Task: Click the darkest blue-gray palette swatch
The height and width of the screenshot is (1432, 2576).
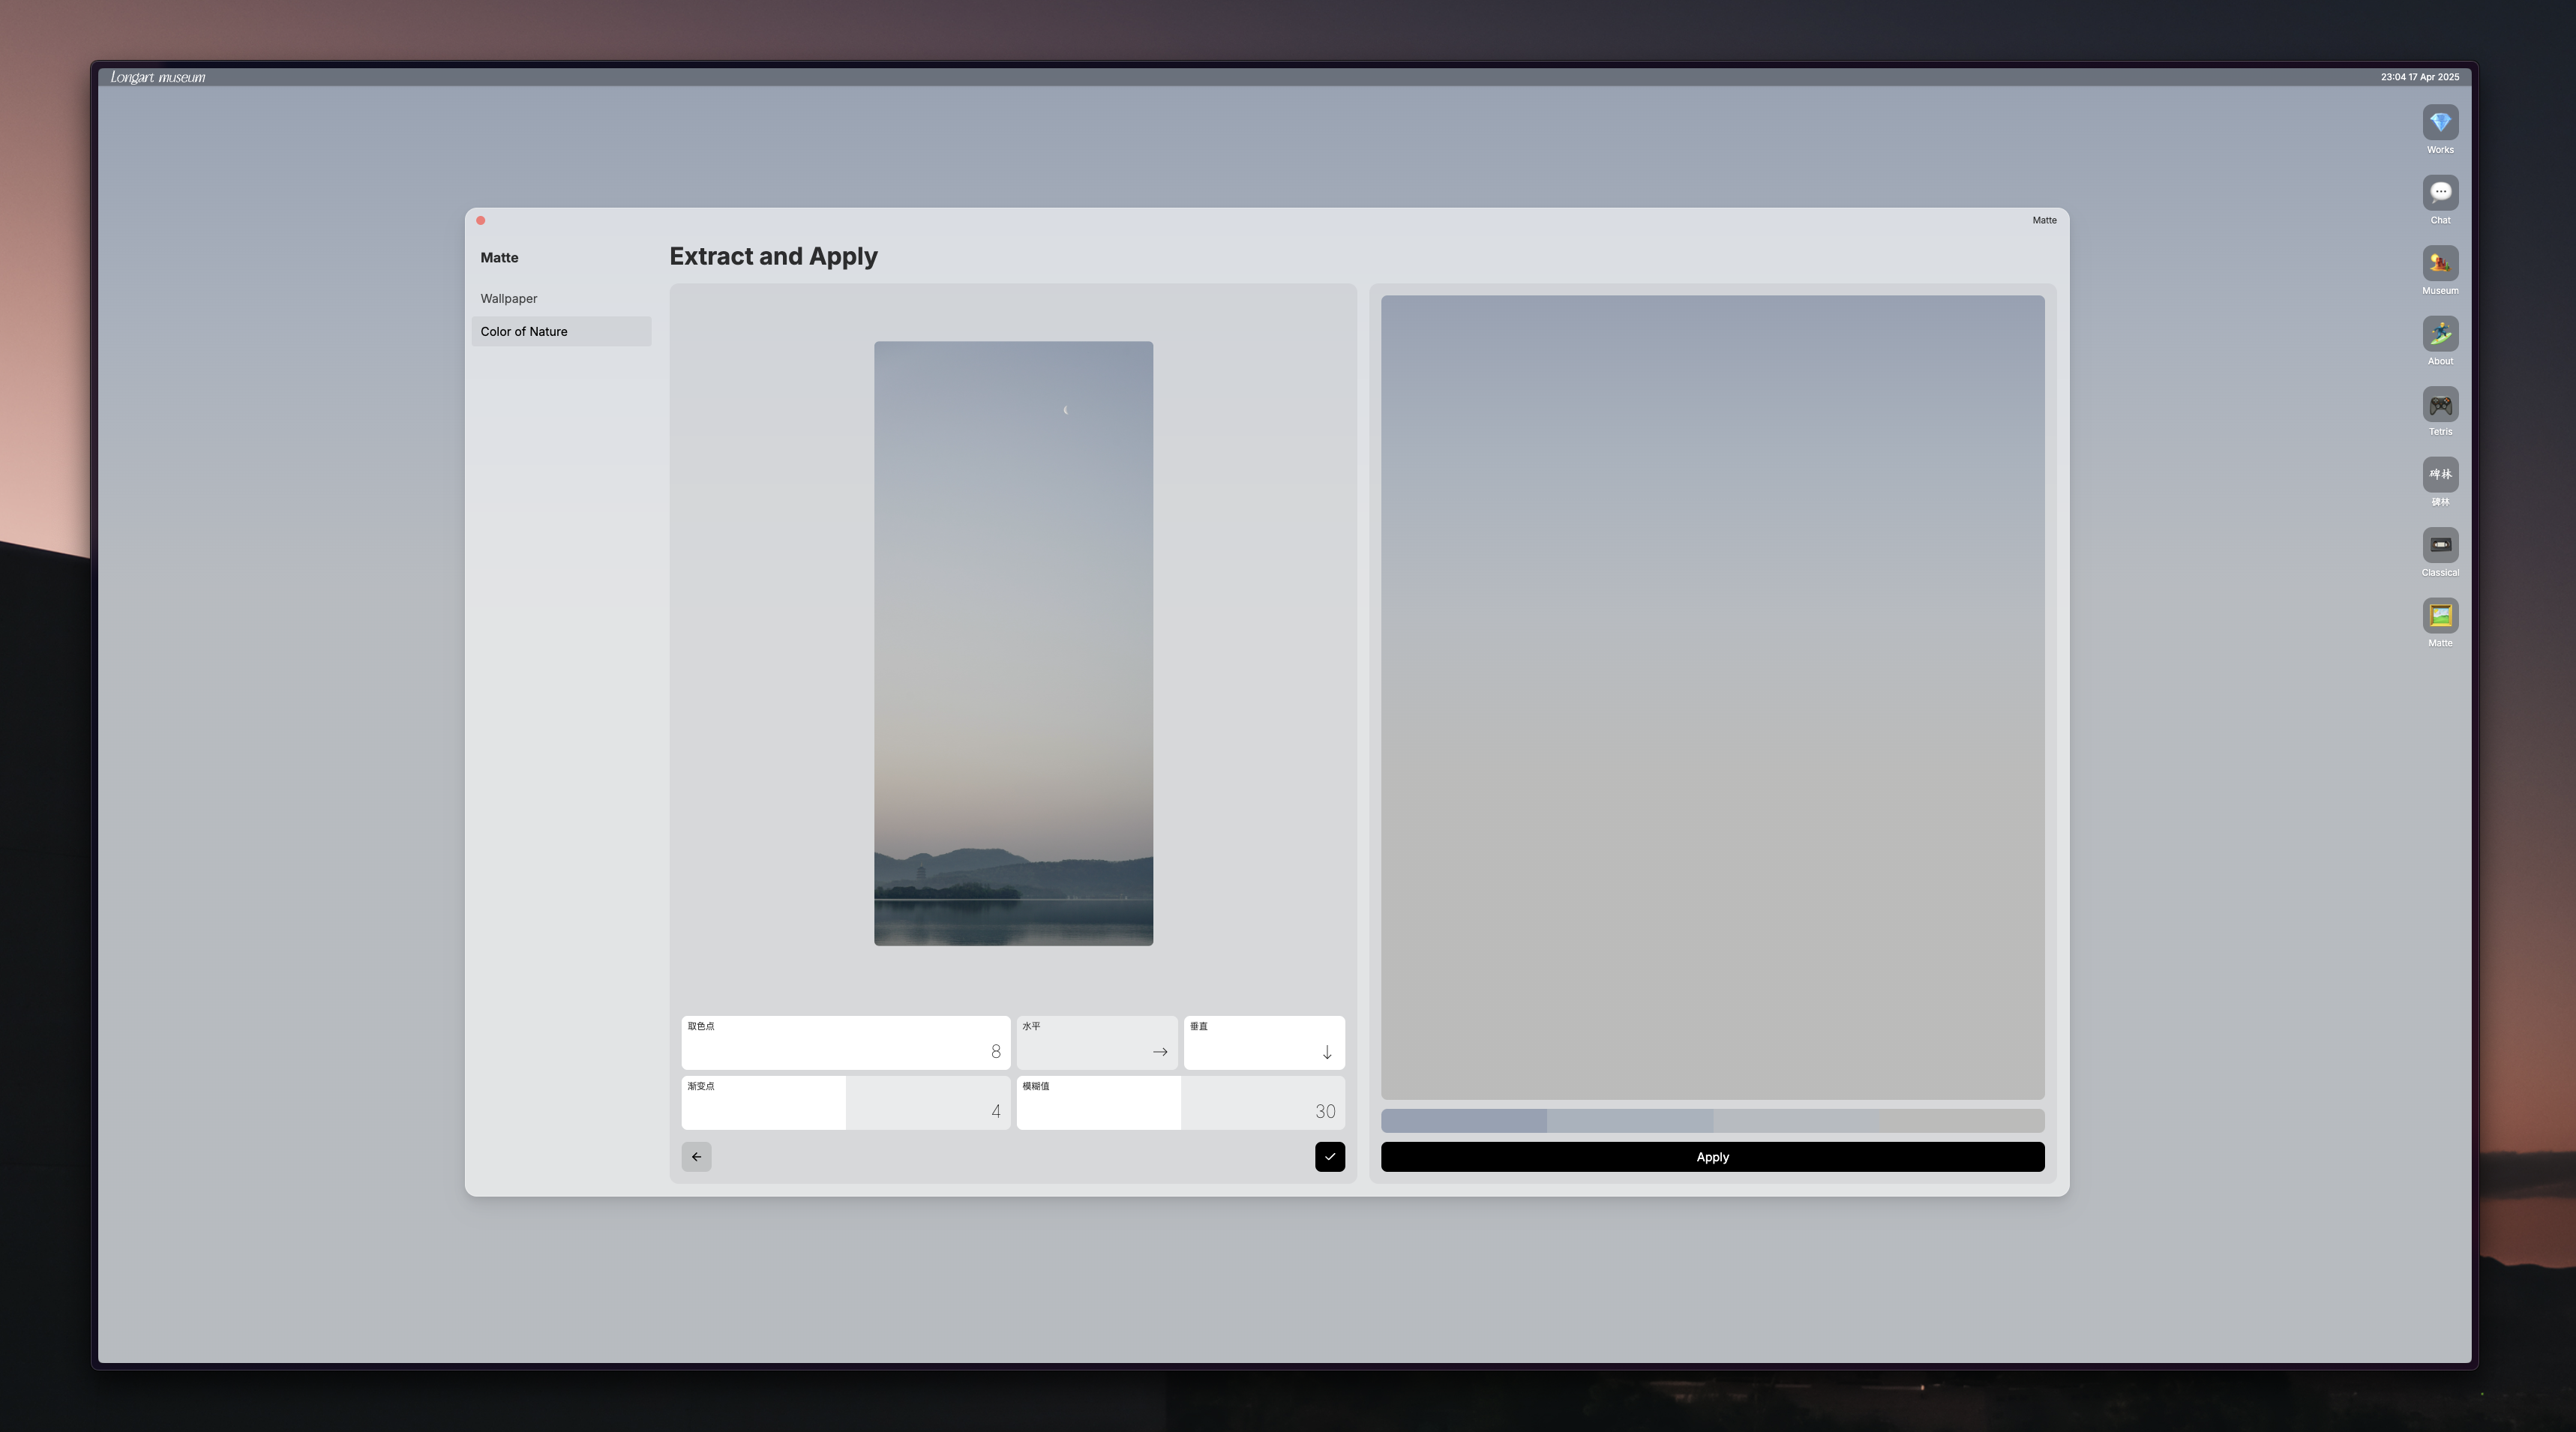Action: 1463,1120
